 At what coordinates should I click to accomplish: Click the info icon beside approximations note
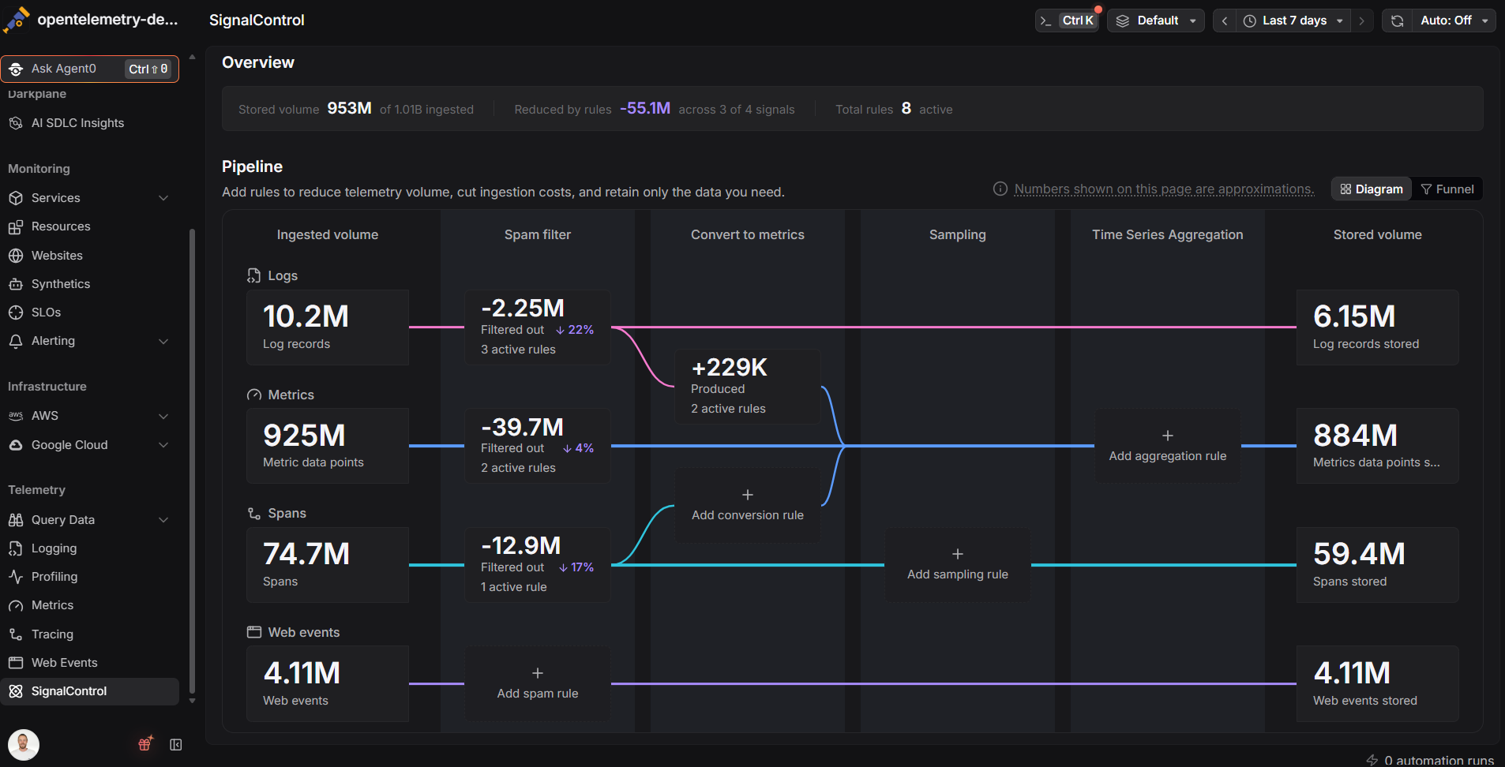(1000, 189)
